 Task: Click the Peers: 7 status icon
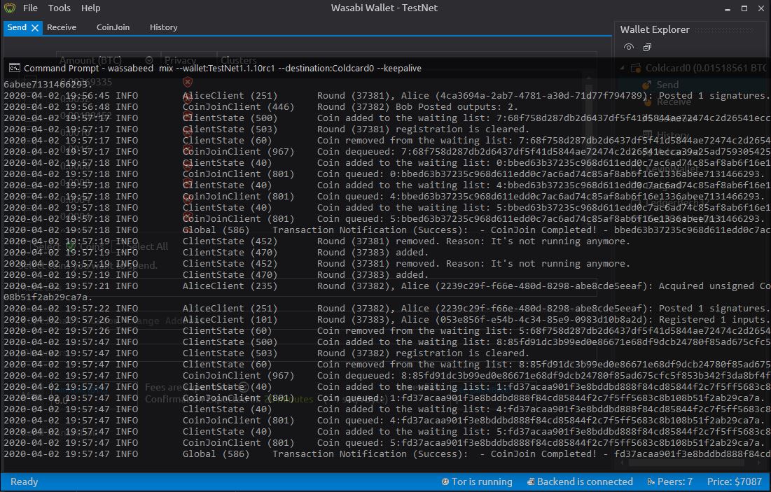651,482
